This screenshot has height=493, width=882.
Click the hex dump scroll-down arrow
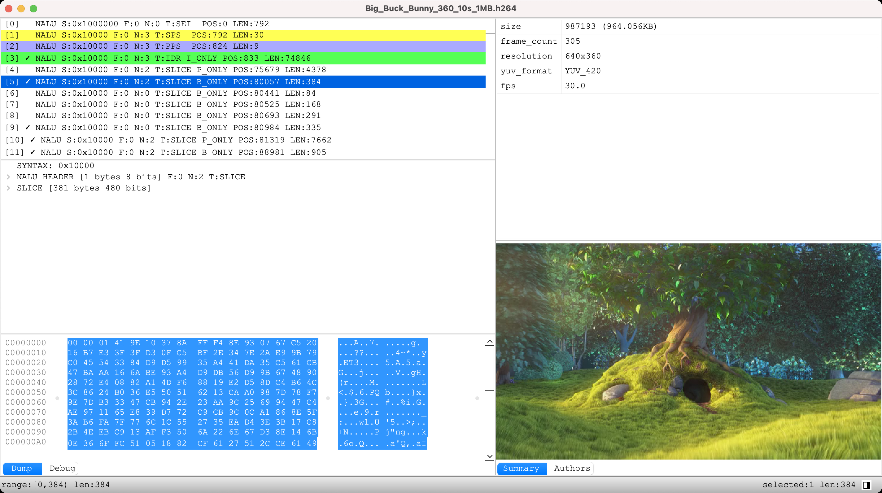coord(490,456)
